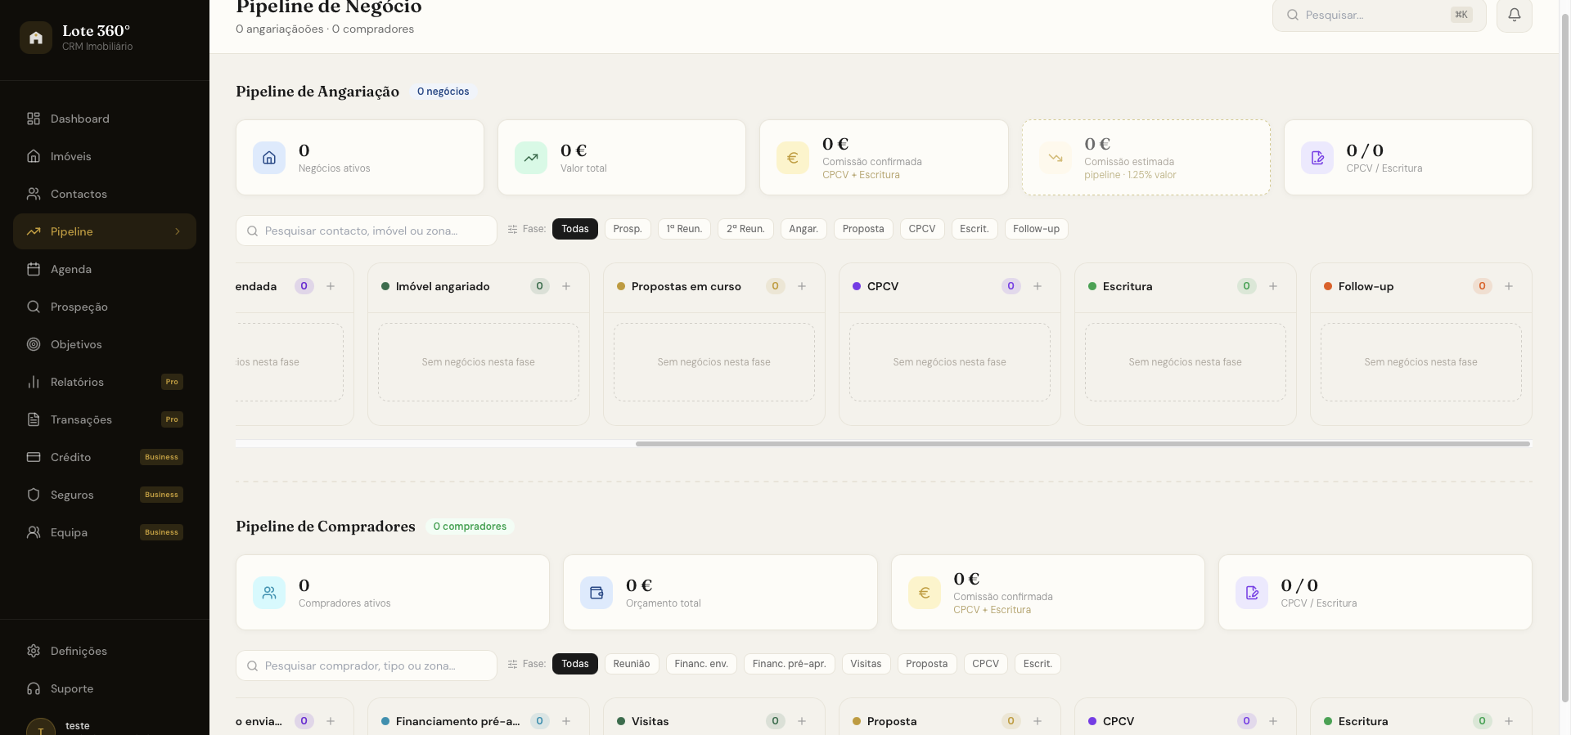
Task: Filter angariação by Proposta phase
Action: point(863,229)
